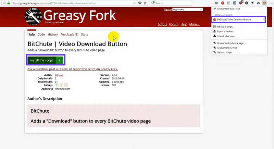Click version value '2.0.0'
The image size is (274, 149).
pyautogui.click(x=114, y=75)
